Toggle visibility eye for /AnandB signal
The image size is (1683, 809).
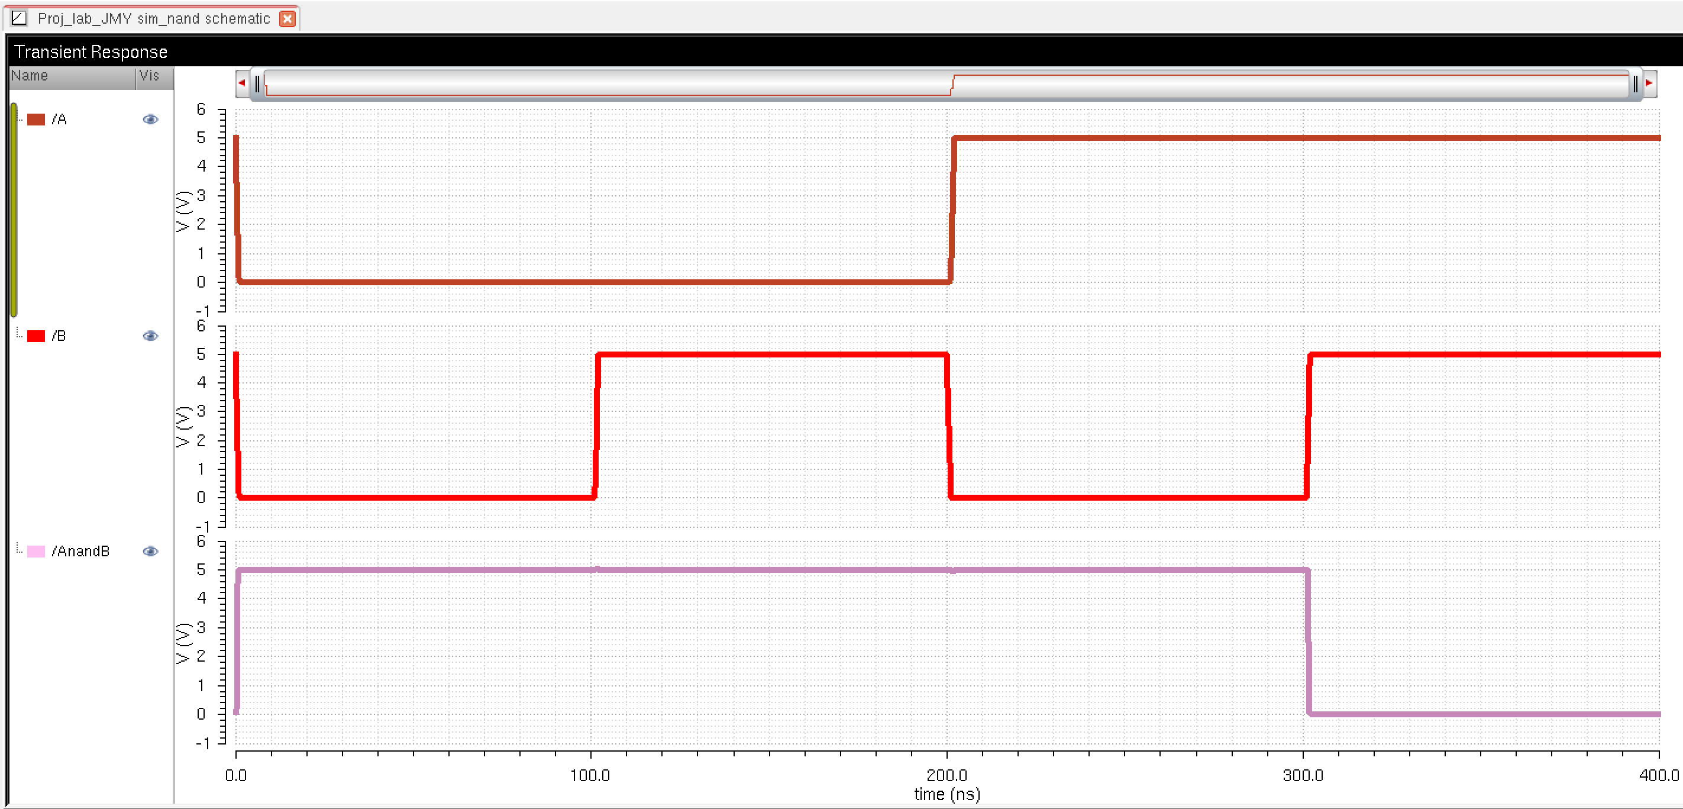(150, 552)
